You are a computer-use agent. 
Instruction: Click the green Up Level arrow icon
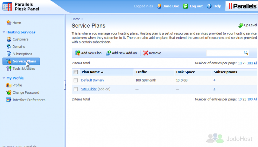241,25
